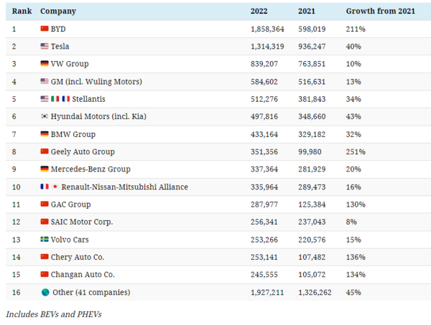This screenshot has width=431, height=325.
Task: Click the German flag beside VW Group
Action: [x=45, y=64]
